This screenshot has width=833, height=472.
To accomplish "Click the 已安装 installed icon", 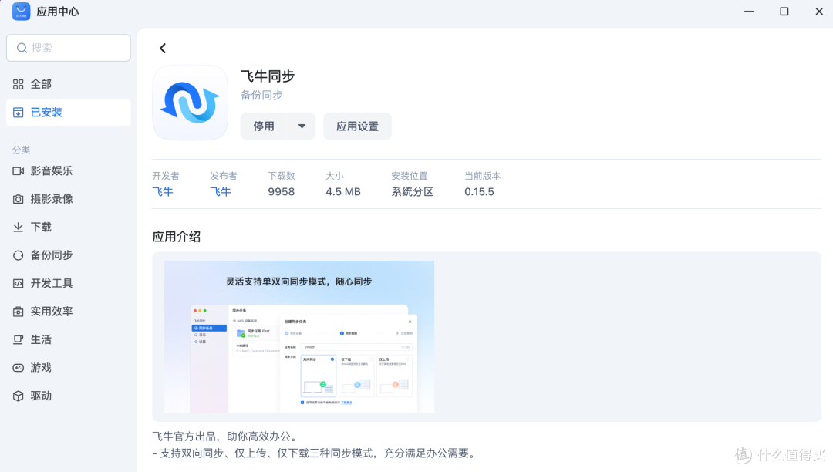I will [18, 113].
